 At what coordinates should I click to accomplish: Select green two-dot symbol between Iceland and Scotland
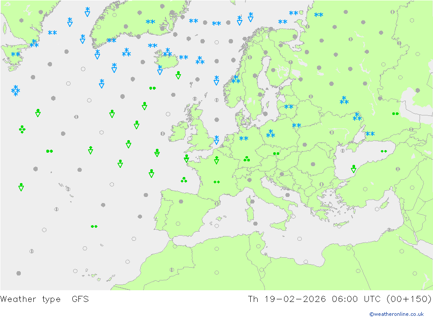152,89
